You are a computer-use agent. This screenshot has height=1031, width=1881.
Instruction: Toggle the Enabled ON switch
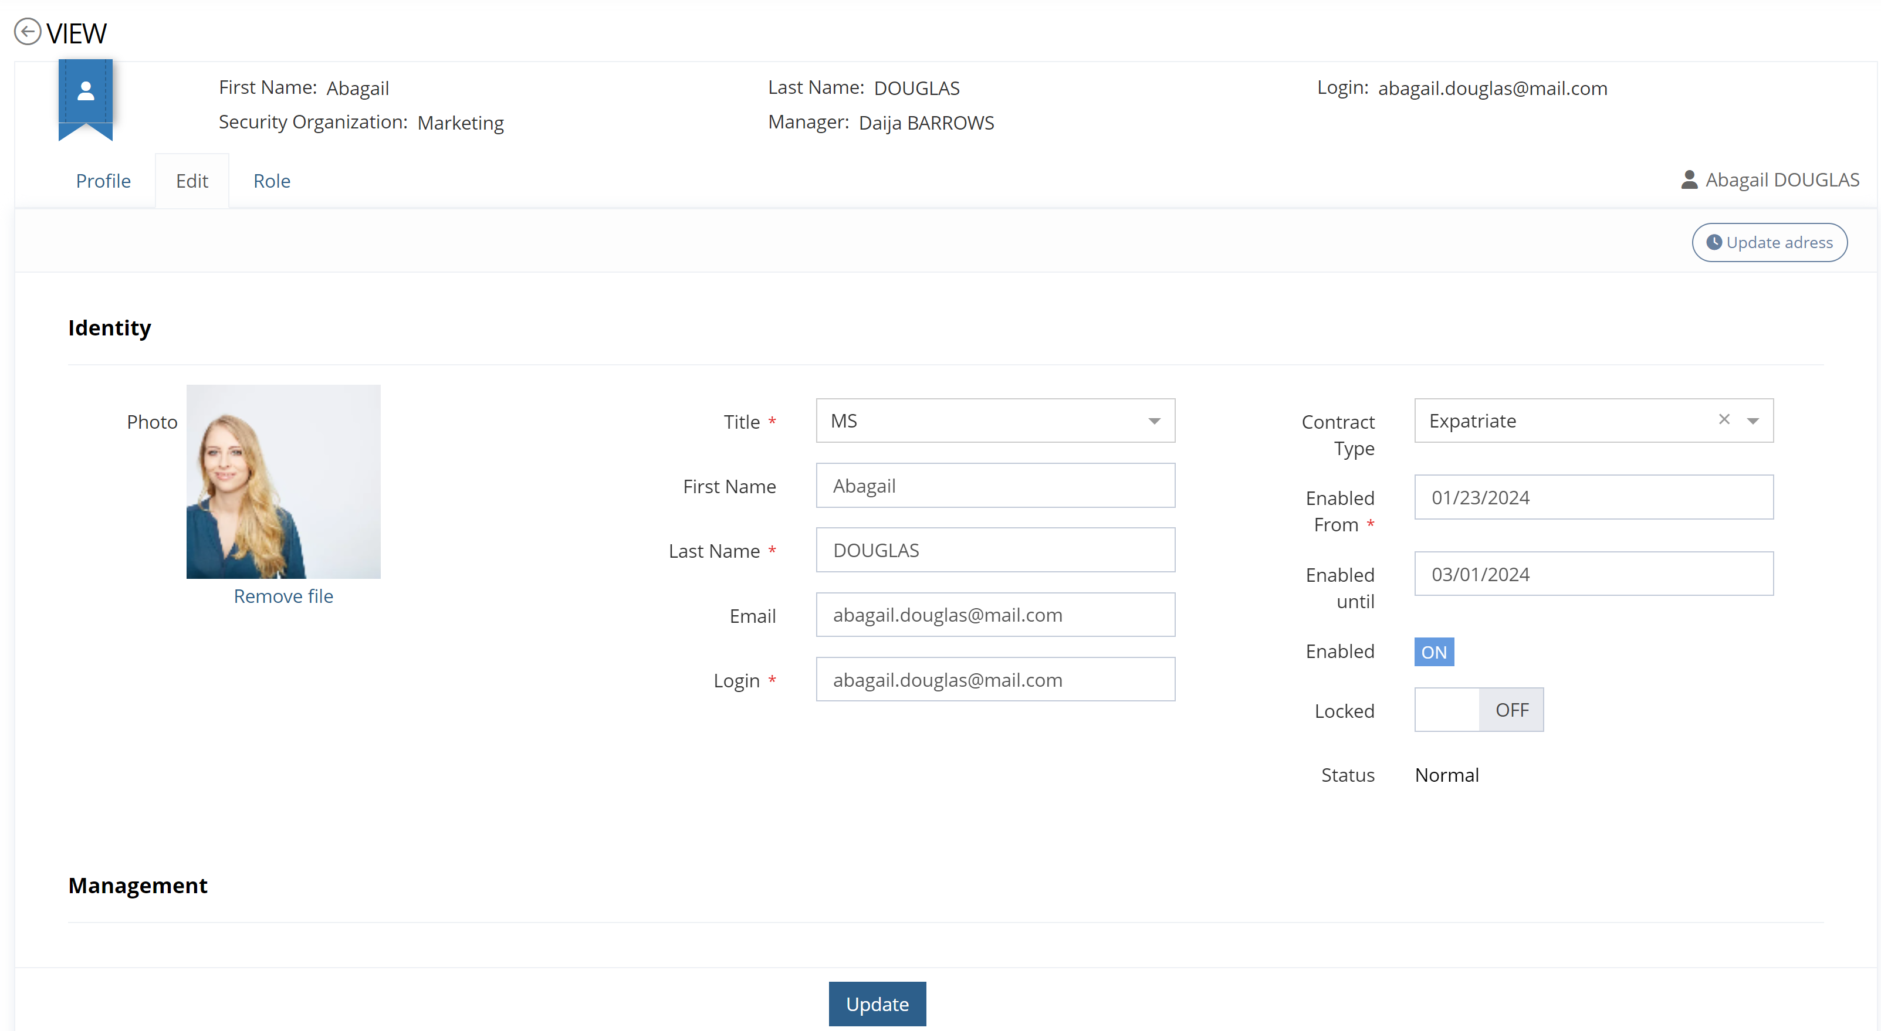pyautogui.click(x=1433, y=652)
